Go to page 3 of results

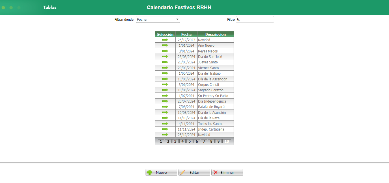click(175, 141)
